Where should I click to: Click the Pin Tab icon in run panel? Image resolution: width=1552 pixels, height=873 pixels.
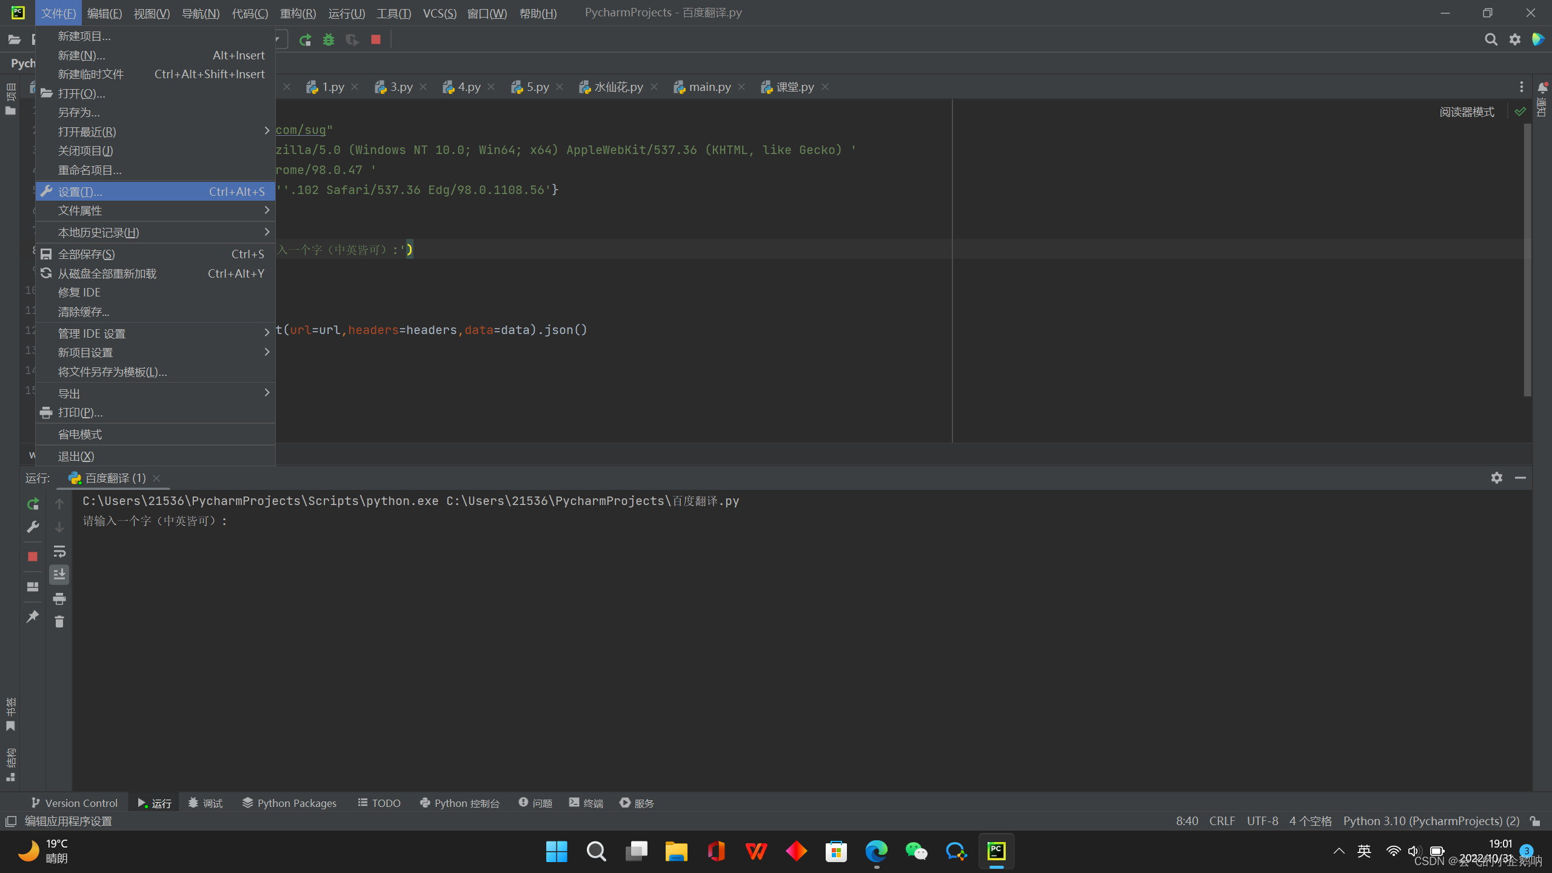tap(33, 617)
